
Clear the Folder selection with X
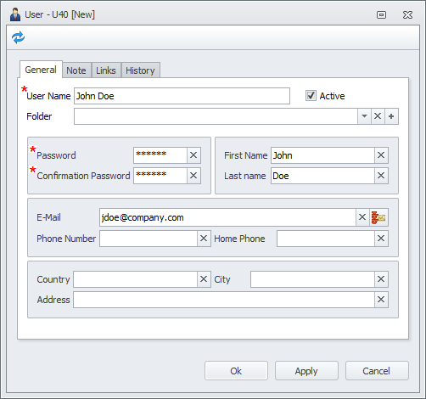378,116
